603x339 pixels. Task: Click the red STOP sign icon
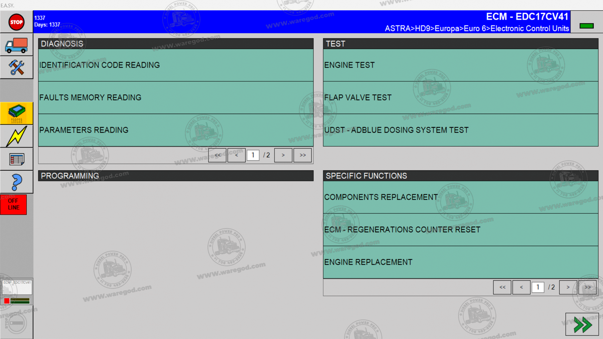pos(16,22)
